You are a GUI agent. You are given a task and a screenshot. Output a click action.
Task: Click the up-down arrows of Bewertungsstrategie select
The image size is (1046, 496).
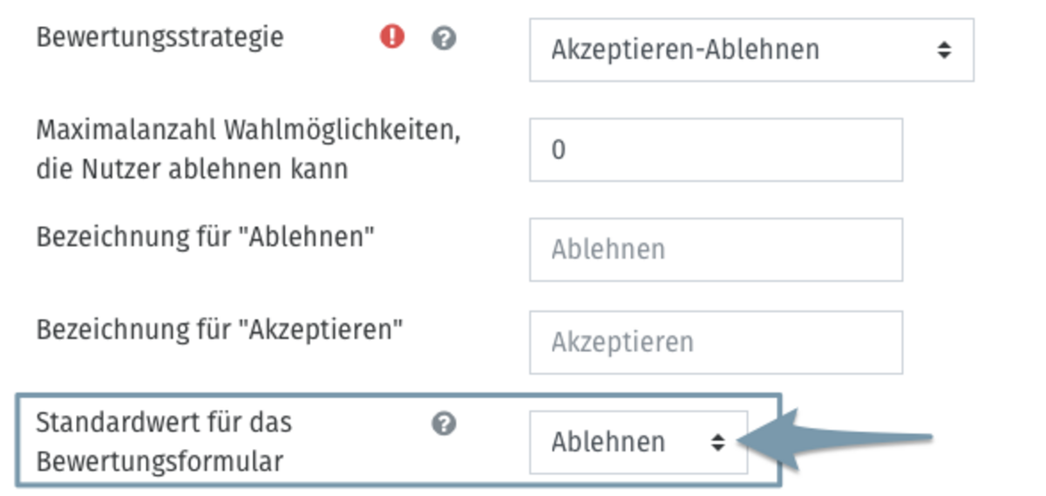(x=944, y=50)
